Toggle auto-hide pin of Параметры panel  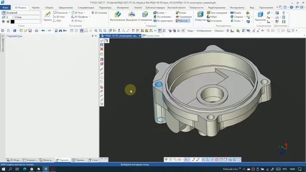pyautogui.click(x=92, y=36)
